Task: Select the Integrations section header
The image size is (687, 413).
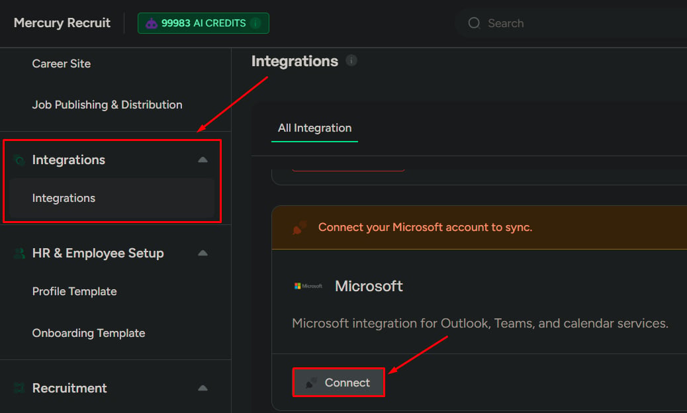Action: pos(69,160)
